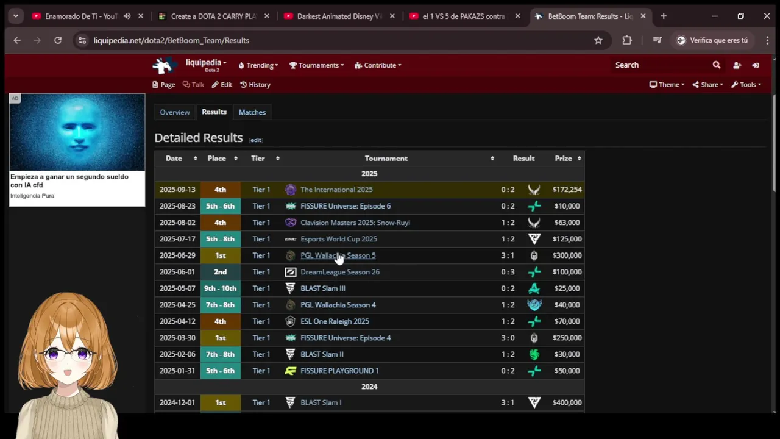This screenshot has width=780, height=439.
Task: Click opponent icon in PGL Wallachia Season 4 row
Action: [534, 305]
